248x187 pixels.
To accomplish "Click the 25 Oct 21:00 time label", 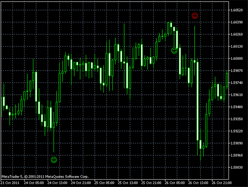I will click(151, 183).
